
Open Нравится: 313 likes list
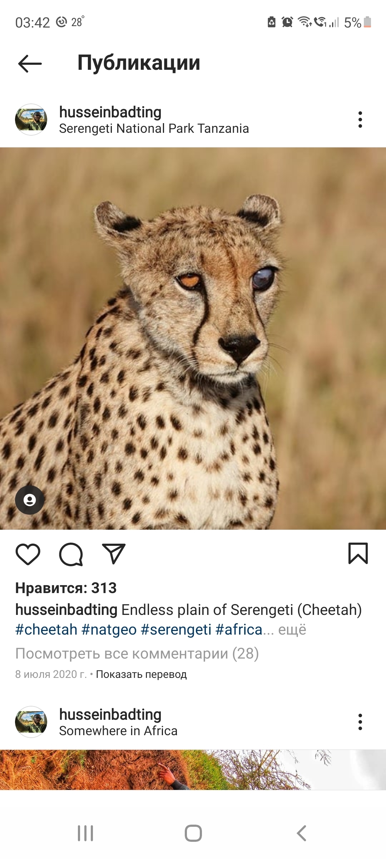point(66,588)
